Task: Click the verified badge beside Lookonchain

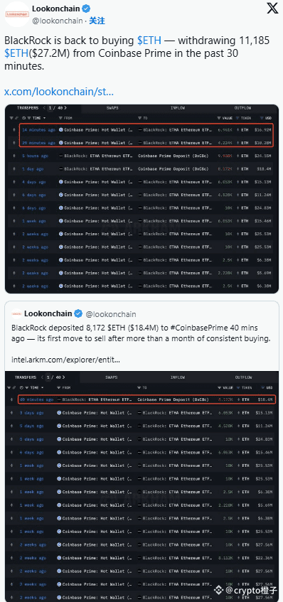Action: [x=87, y=8]
